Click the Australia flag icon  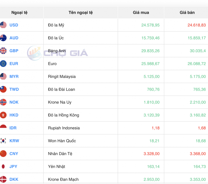click(x=4, y=38)
